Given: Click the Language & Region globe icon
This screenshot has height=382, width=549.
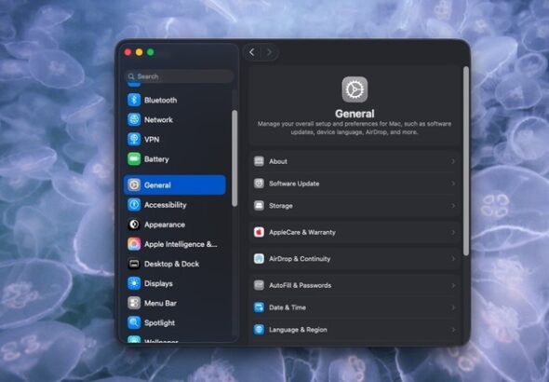Looking at the screenshot, I should point(259,330).
